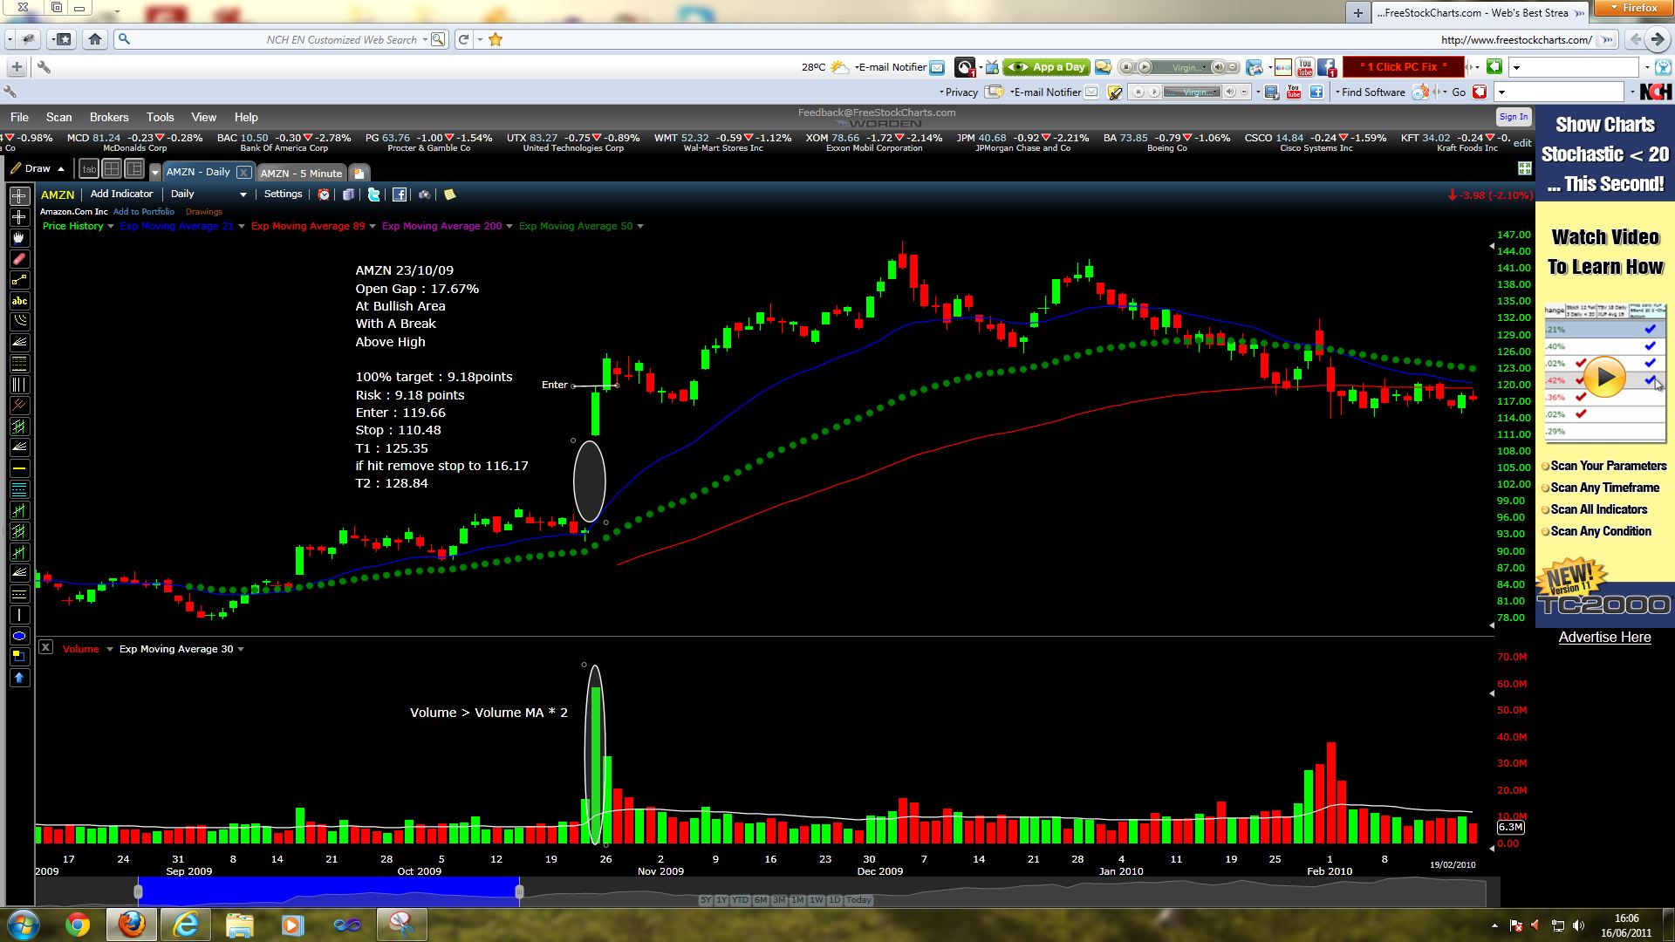This screenshot has height=942, width=1675.
Task: Select the YTD time range button
Action: tap(741, 900)
